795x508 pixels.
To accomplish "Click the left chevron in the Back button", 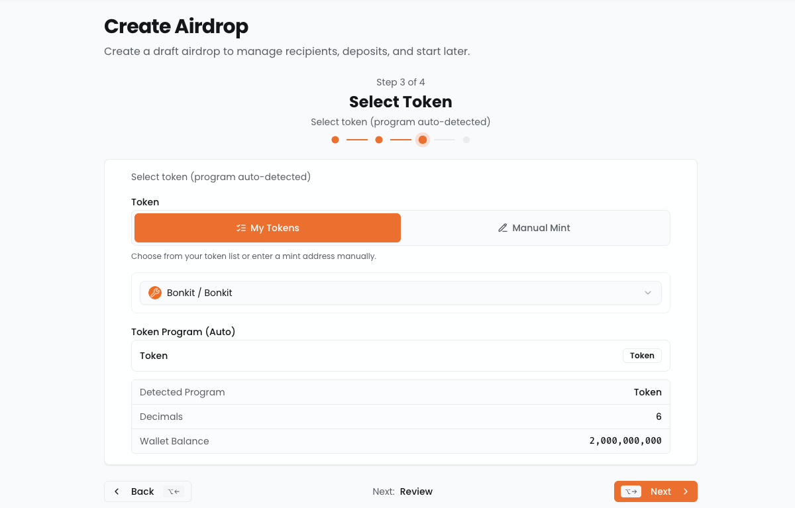I will [117, 491].
